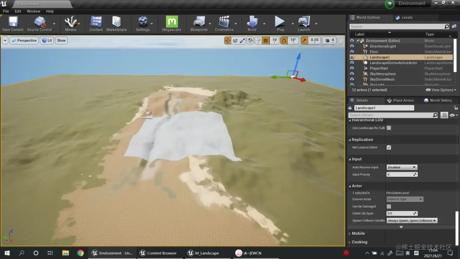460x259 pixels.
Task: Toggle Can be Damaged checkbox
Action: click(x=389, y=206)
